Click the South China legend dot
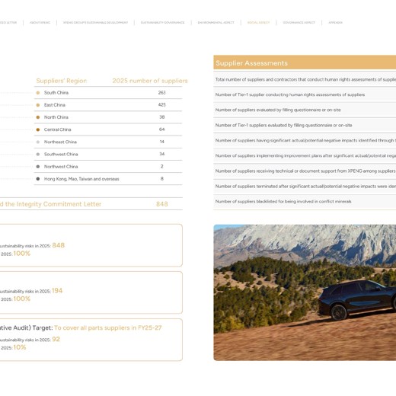 click(x=38, y=93)
